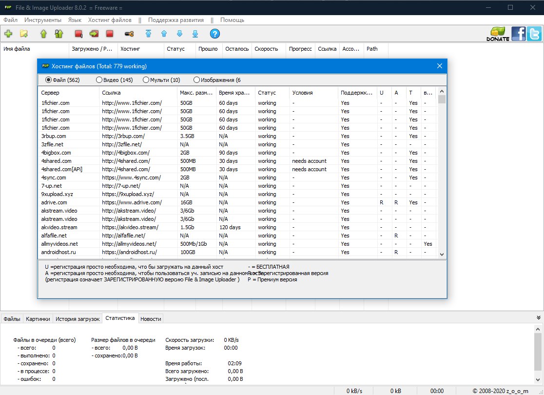Select the 4bigbox.com server row
544x395 pixels.
click(237, 153)
